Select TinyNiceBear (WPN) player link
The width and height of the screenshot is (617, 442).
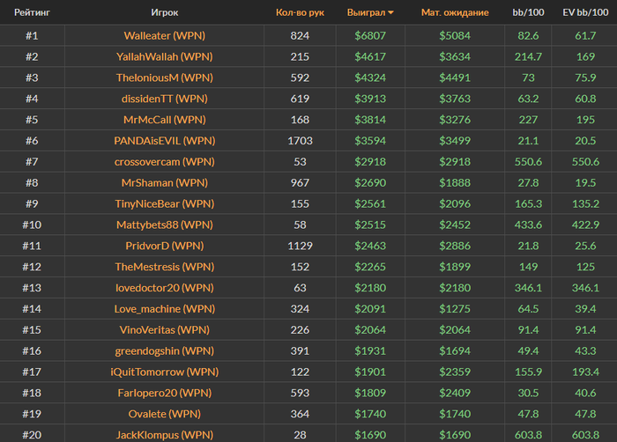(164, 203)
